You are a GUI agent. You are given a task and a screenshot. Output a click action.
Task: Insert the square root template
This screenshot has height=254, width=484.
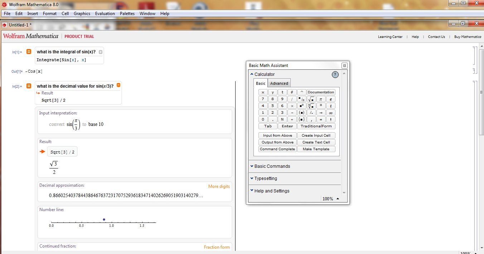pos(311,99)
